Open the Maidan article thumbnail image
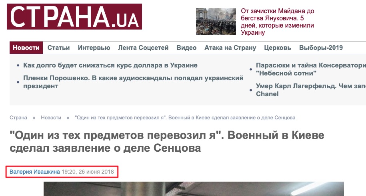The image size is (366, 196). [216, 21]
